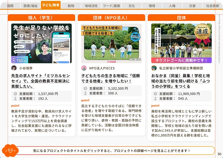Click the 小谷瑞季 profile avatar
The width and height of the screenshot is (223, 158).
tap(14, 68)
